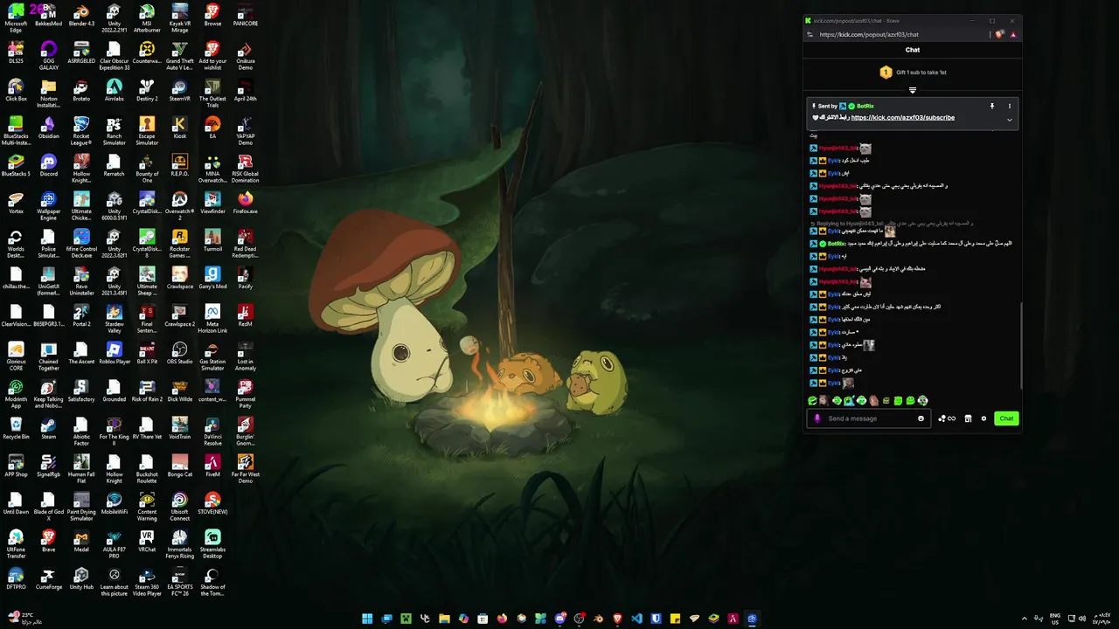Open Medal desktop shortcut
This screenshot has width=1119, height=629.
click(81, 540)
